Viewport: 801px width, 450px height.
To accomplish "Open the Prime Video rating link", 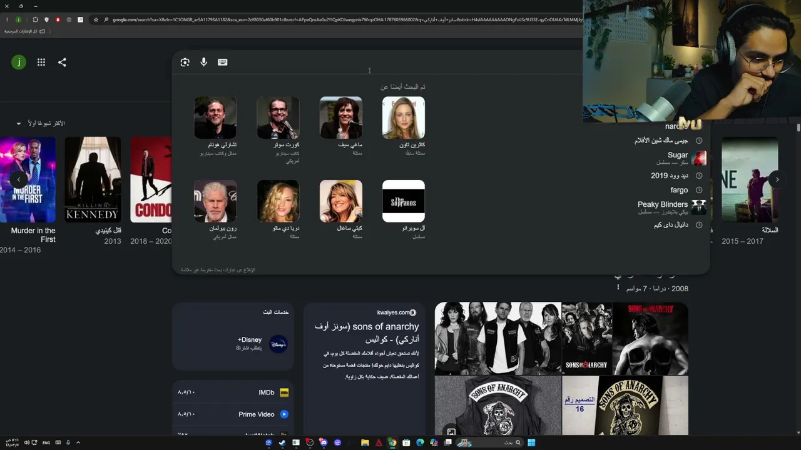I will coord(233,414).
